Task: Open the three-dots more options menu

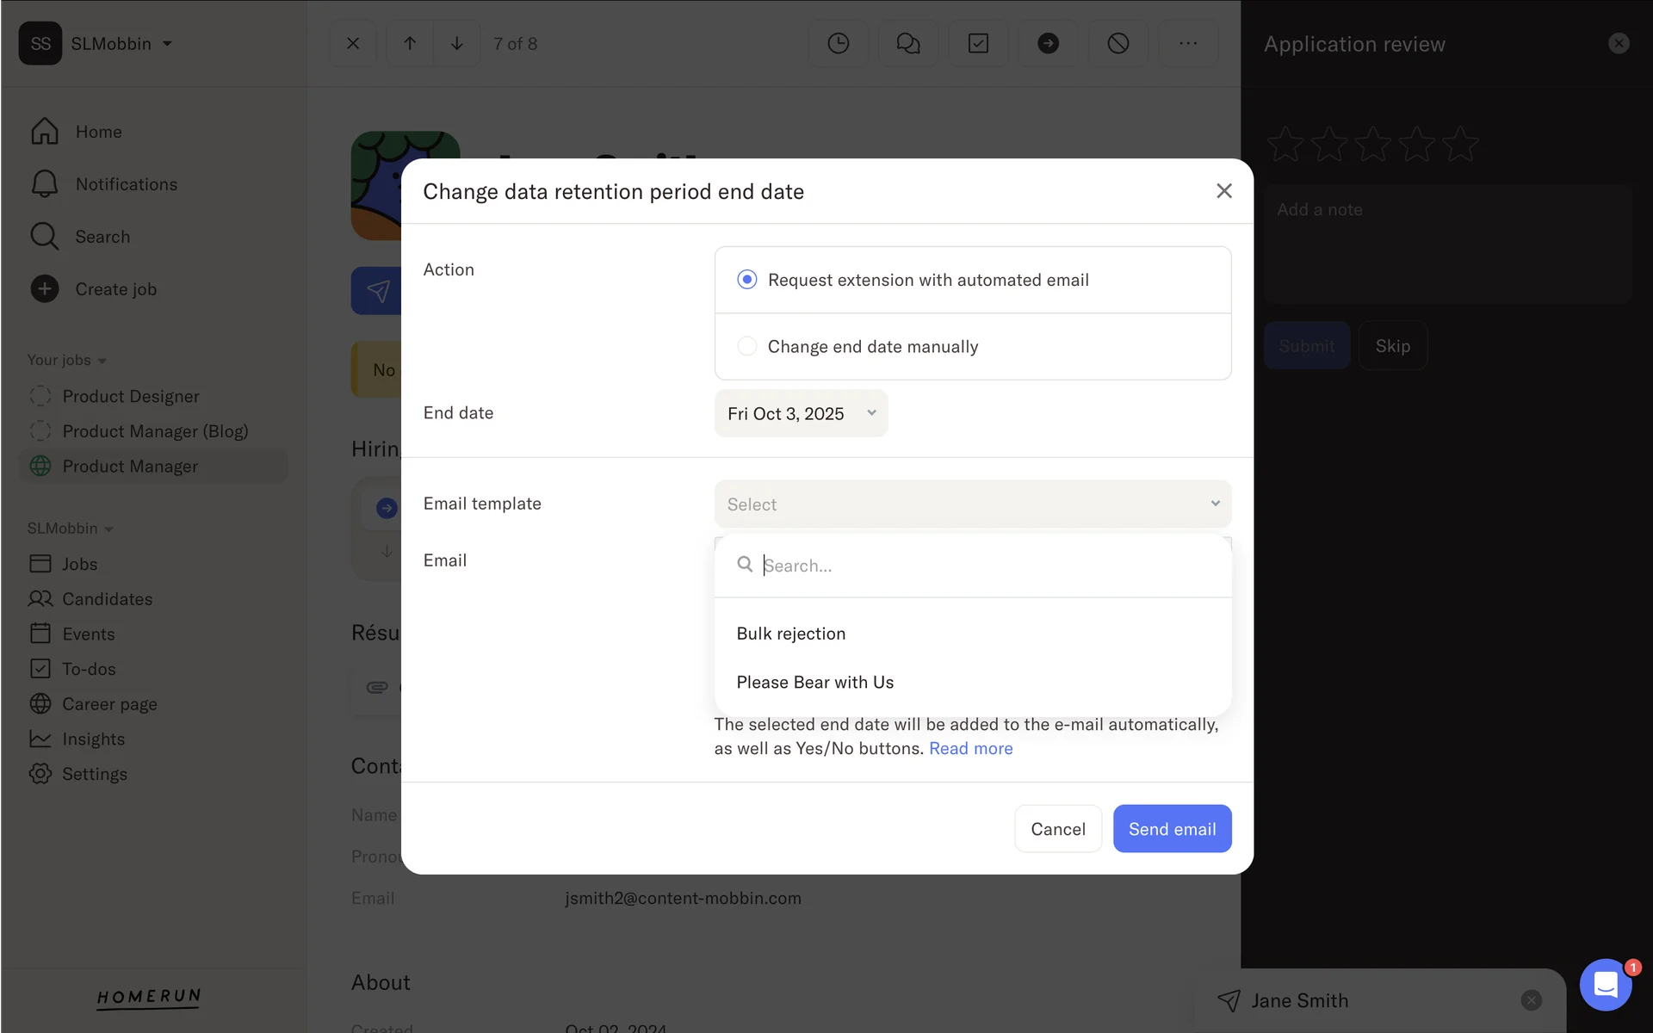Action: coord(1188,43)
